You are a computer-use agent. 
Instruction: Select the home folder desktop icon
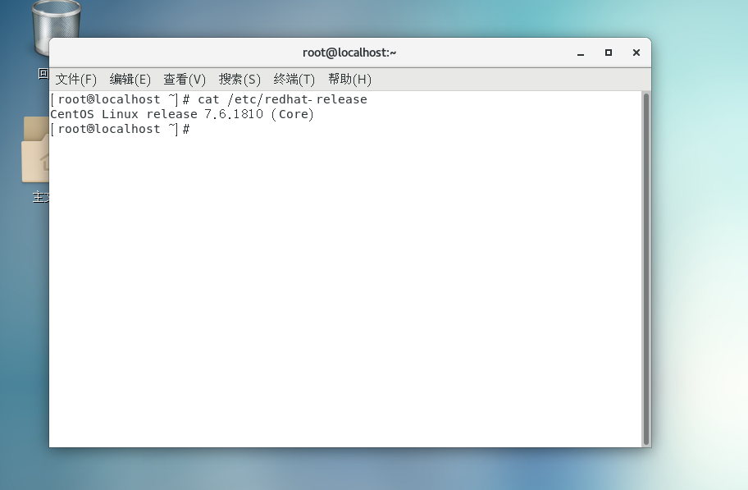coord(36,152)
